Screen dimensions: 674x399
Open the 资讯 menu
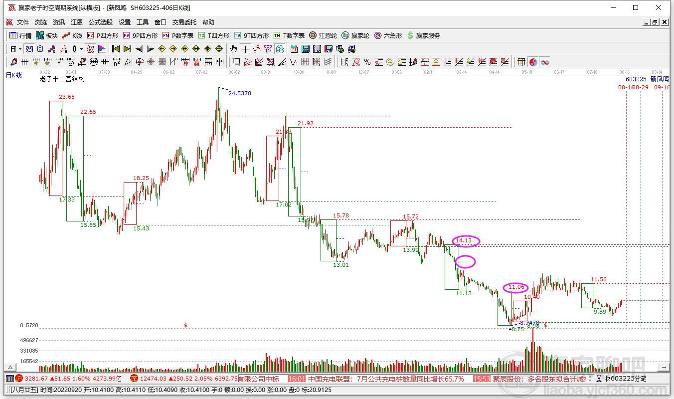coord(59,22)
